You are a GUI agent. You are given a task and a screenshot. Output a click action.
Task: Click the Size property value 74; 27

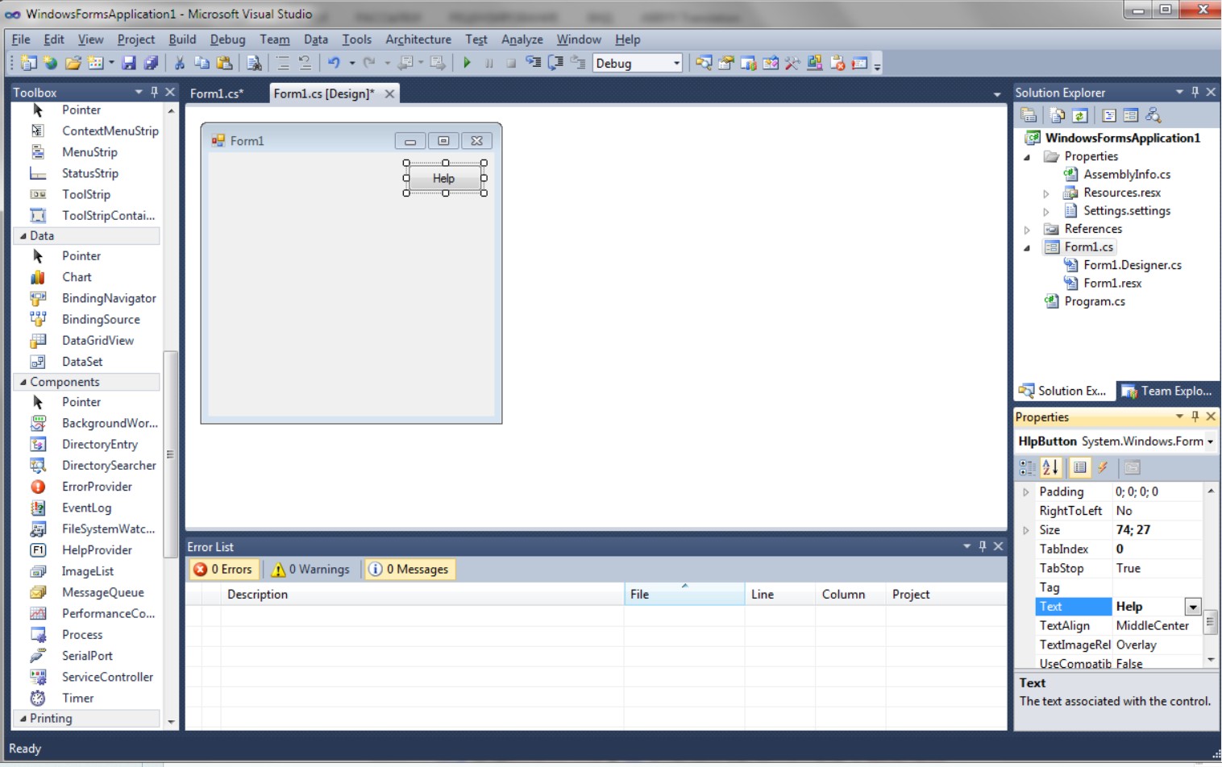1158,530
